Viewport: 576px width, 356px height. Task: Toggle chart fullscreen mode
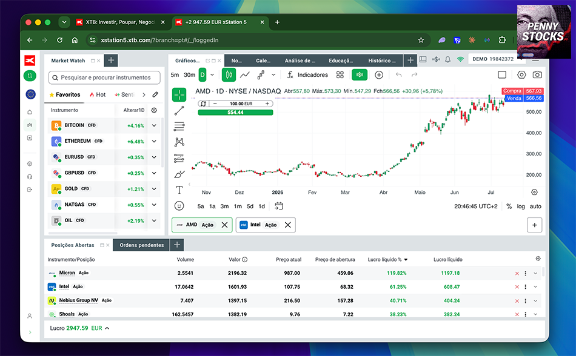(x=502, y=75)
